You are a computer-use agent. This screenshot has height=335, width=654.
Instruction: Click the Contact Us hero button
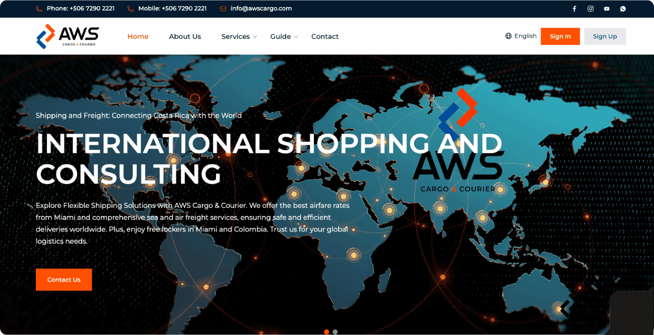(64, 280)
